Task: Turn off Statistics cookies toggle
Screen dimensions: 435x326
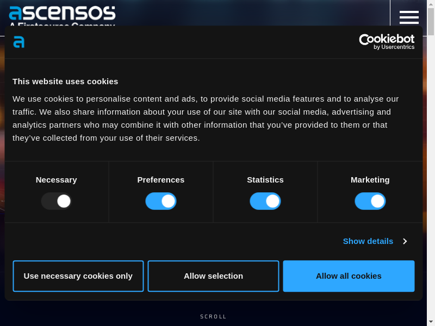Action: (265, 201)
